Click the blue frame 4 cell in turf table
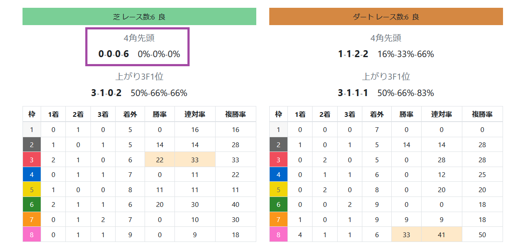The image size is (516, 248). coord(32,174)
